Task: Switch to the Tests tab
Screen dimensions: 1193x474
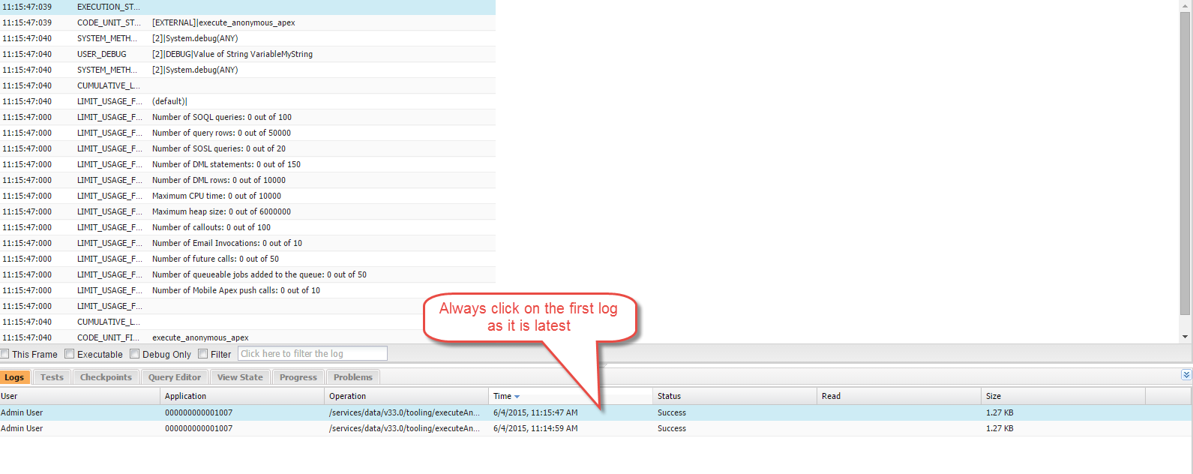Action: [52, 377]
